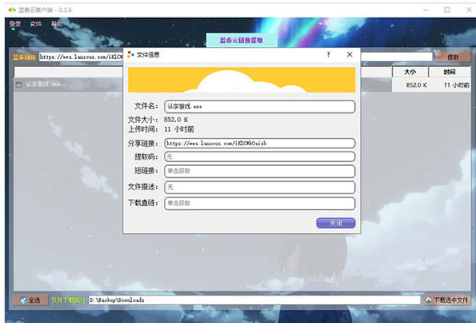Open the 文件 menu
This screenshot has width=476, height=323.
[x=36, y=24]
